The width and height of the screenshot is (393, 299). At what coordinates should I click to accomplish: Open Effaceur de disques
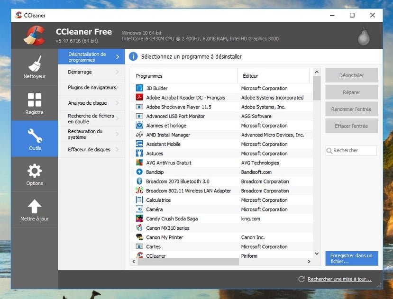pos(91,150)
